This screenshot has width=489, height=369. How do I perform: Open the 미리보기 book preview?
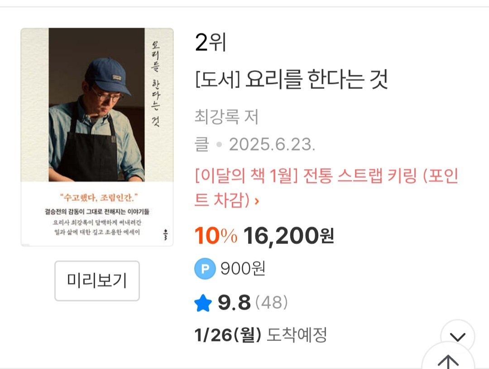pyautogui.click(x=96, y=281)
